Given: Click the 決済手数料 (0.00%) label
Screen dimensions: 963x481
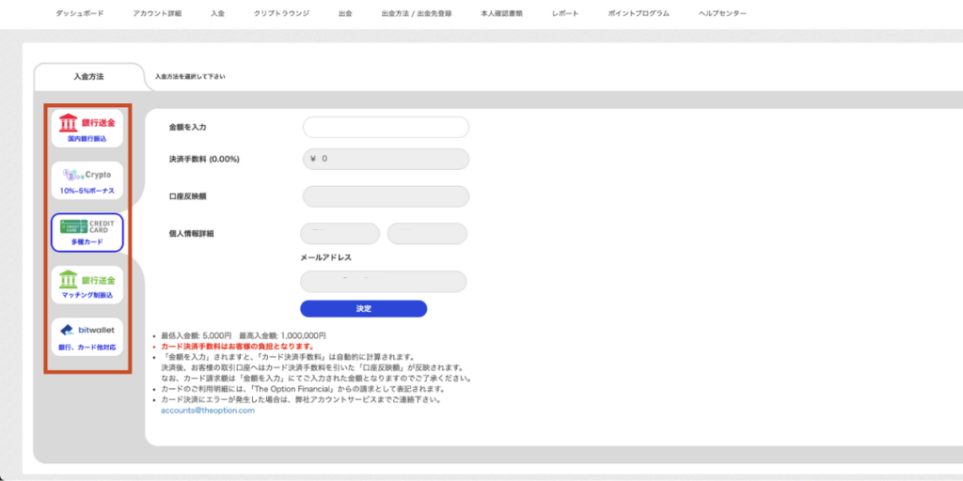Looking at the screenshot, I should point(204,159).
